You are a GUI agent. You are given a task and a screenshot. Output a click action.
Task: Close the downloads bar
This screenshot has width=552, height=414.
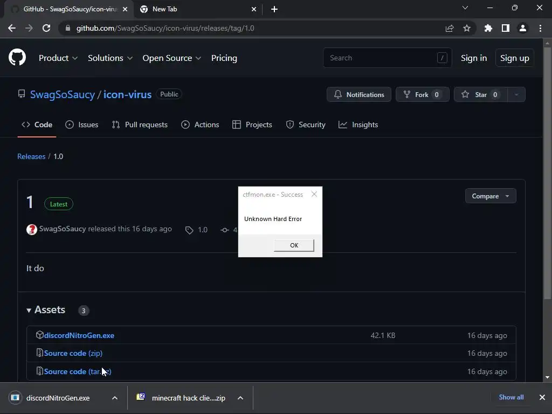(x=542, y=397)
